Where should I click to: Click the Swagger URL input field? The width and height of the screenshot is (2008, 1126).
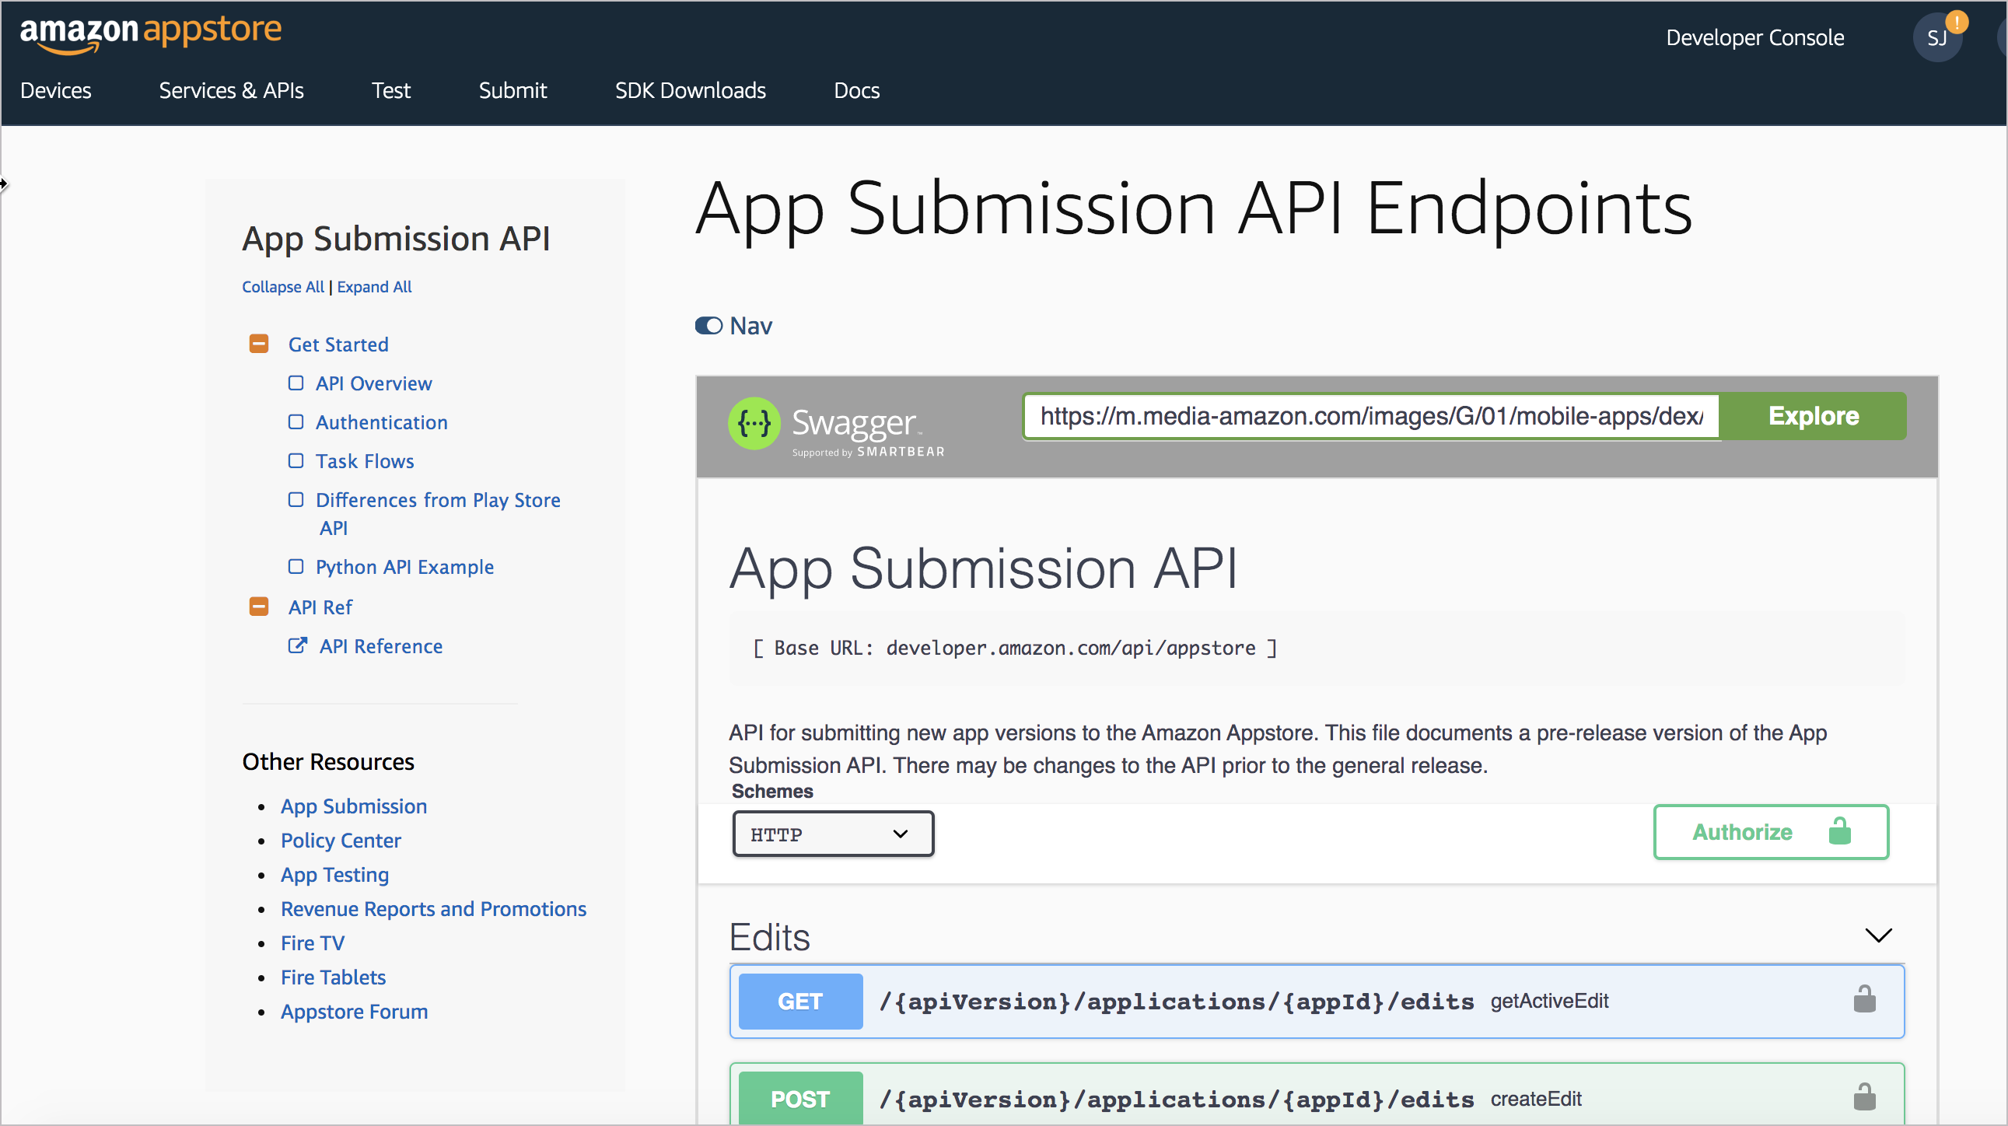pos(1371,416)
